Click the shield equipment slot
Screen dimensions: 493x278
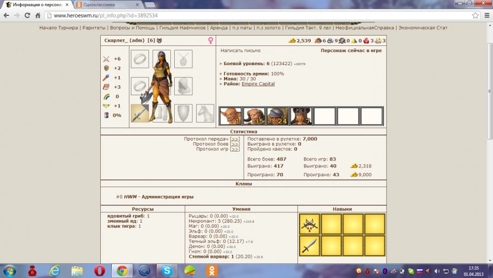pos(184,113)
